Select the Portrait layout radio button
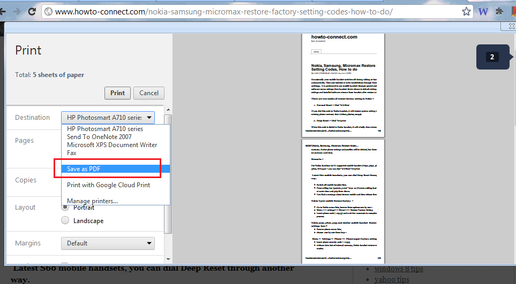 65,207
